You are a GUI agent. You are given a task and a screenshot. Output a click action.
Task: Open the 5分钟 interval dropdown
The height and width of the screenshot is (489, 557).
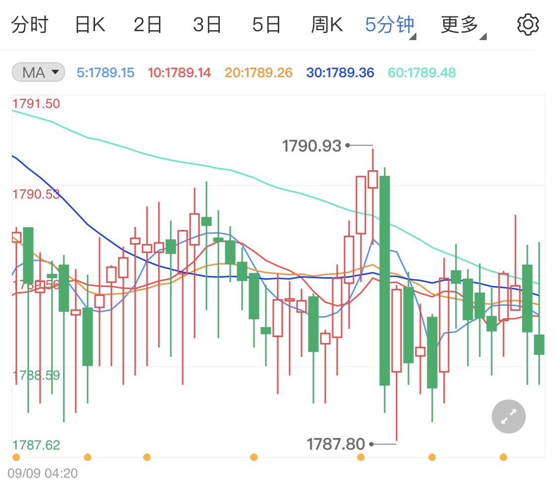[391, 26]
